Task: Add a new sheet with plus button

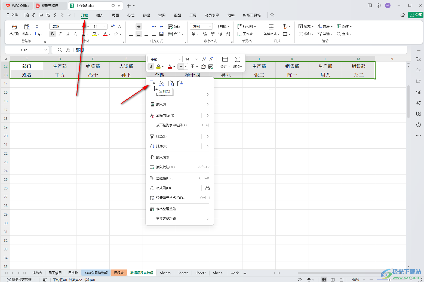Action: pos(245,273)
